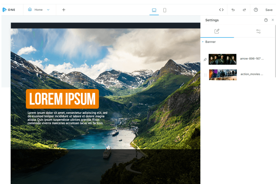Open Settings panel help icon

(266, 20)
